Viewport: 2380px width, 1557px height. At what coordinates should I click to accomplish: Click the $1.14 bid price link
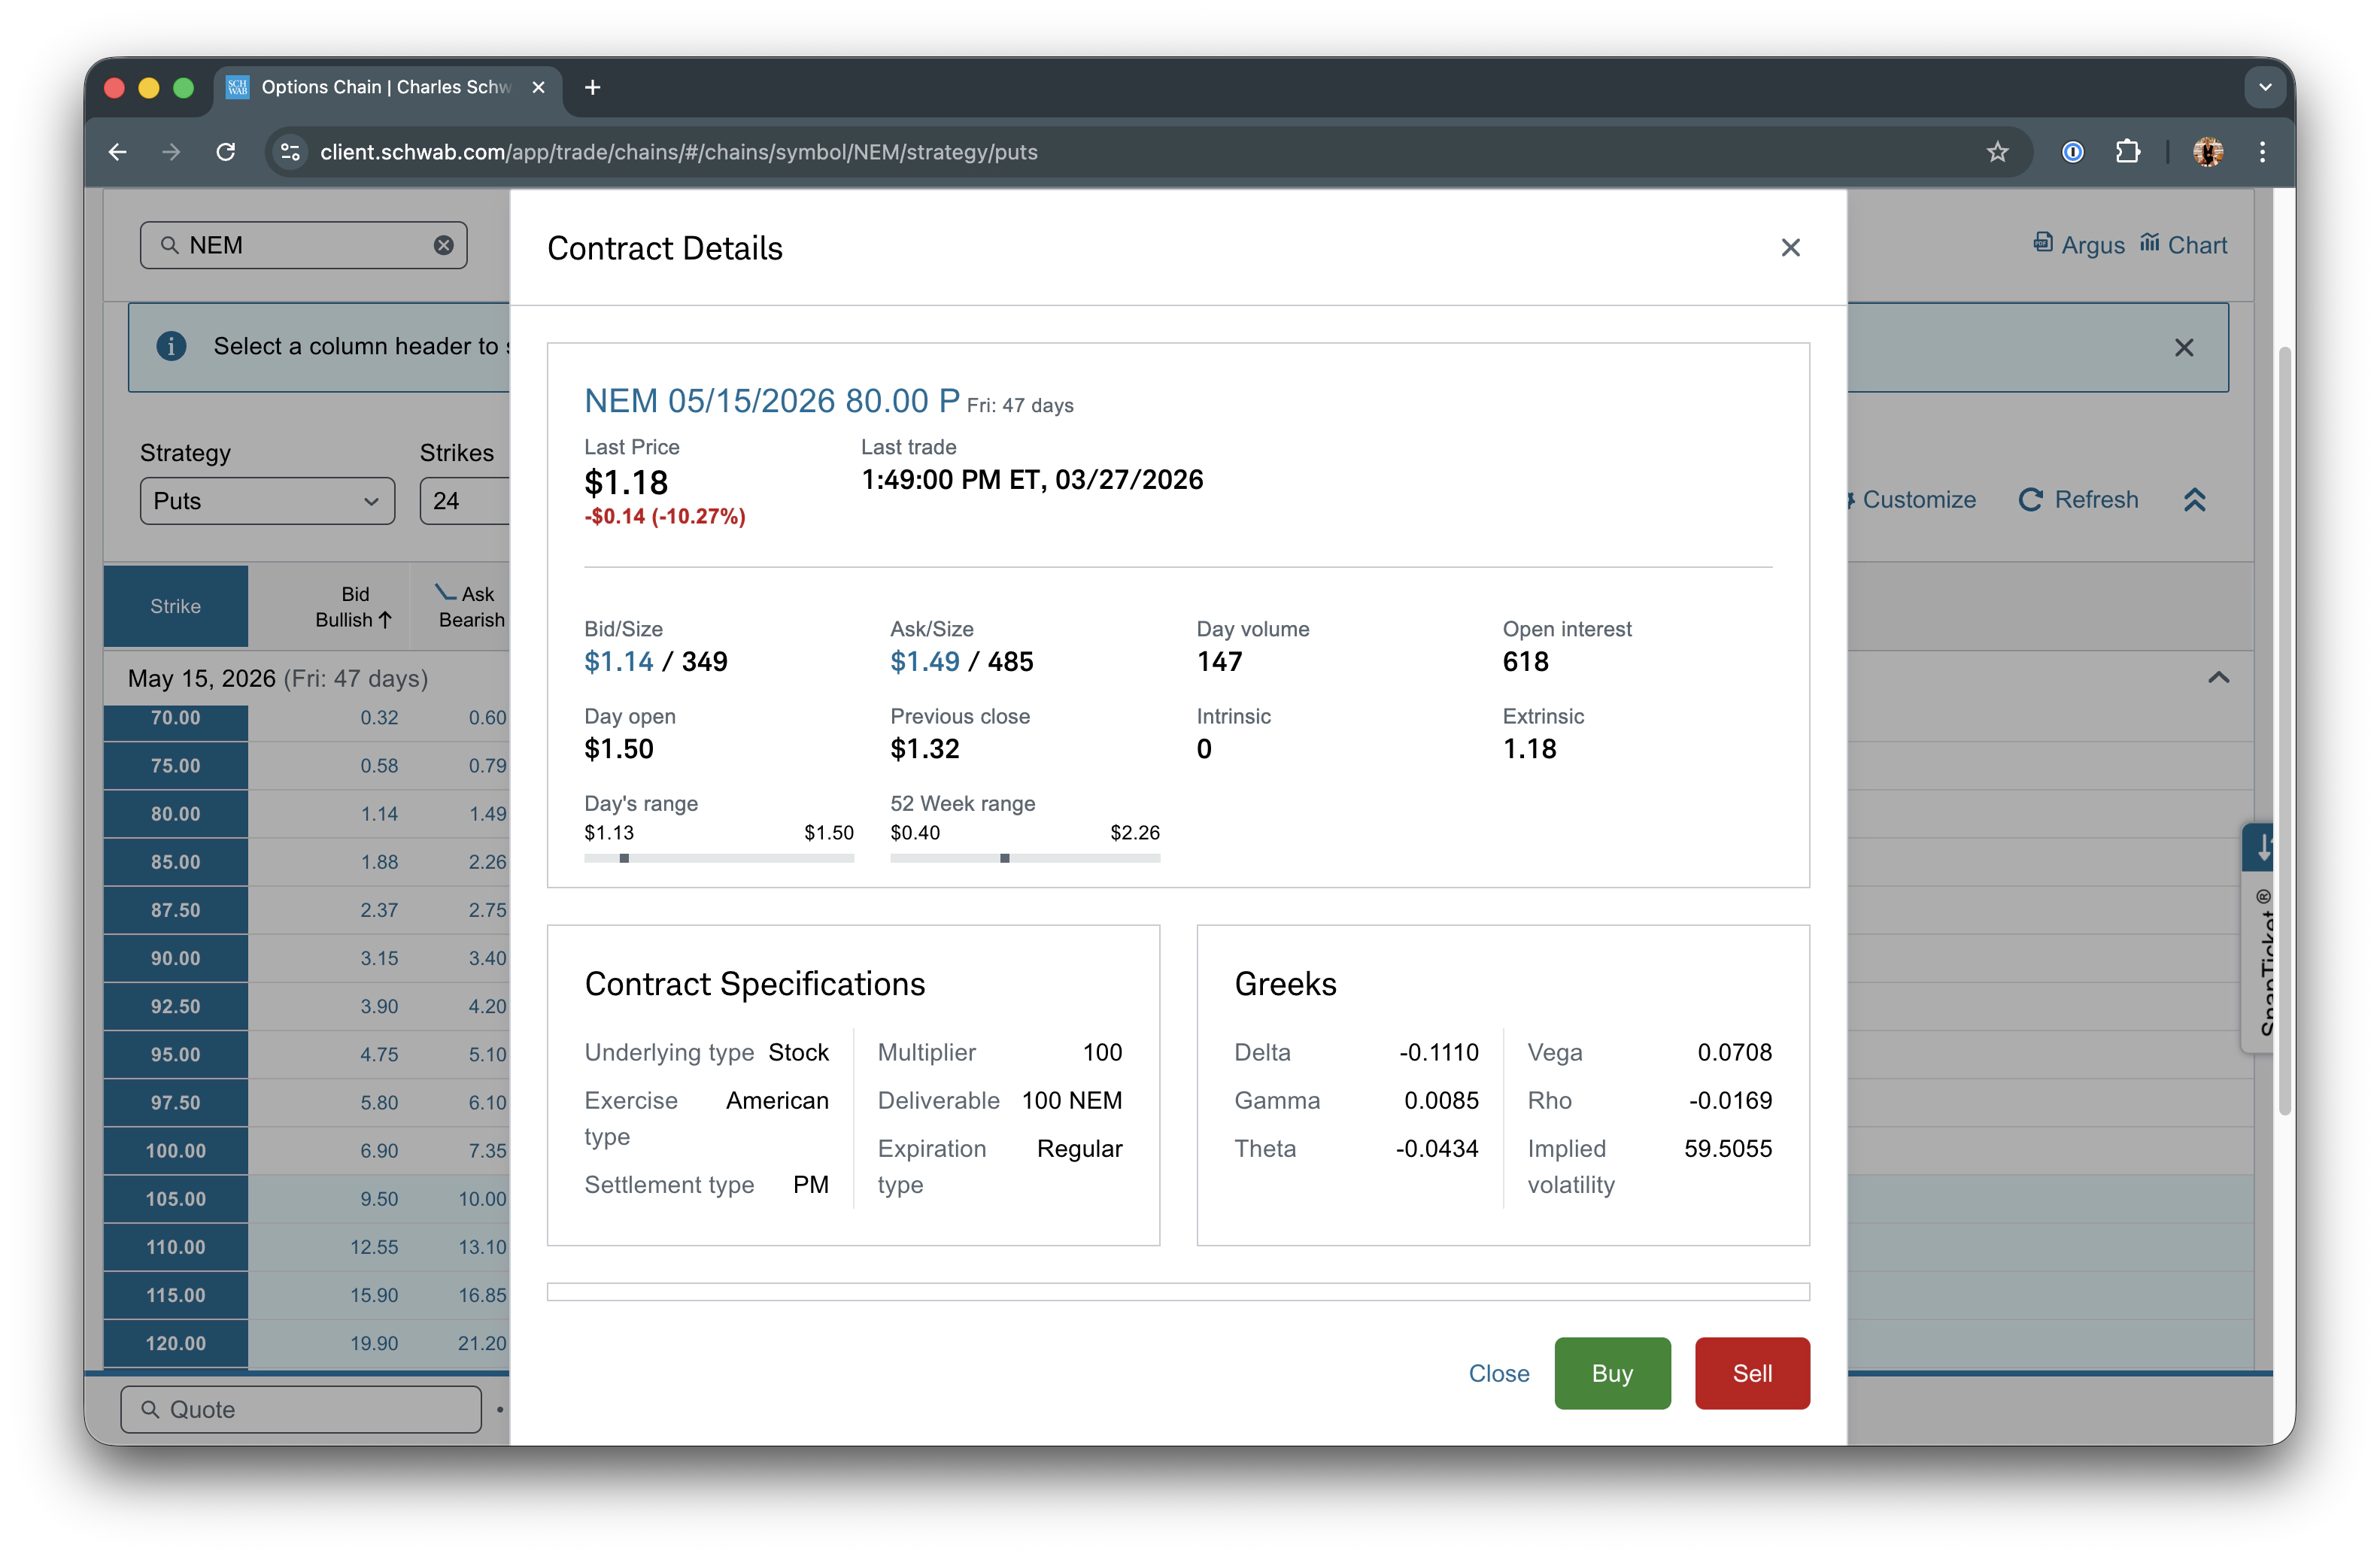tap(618, 661)
